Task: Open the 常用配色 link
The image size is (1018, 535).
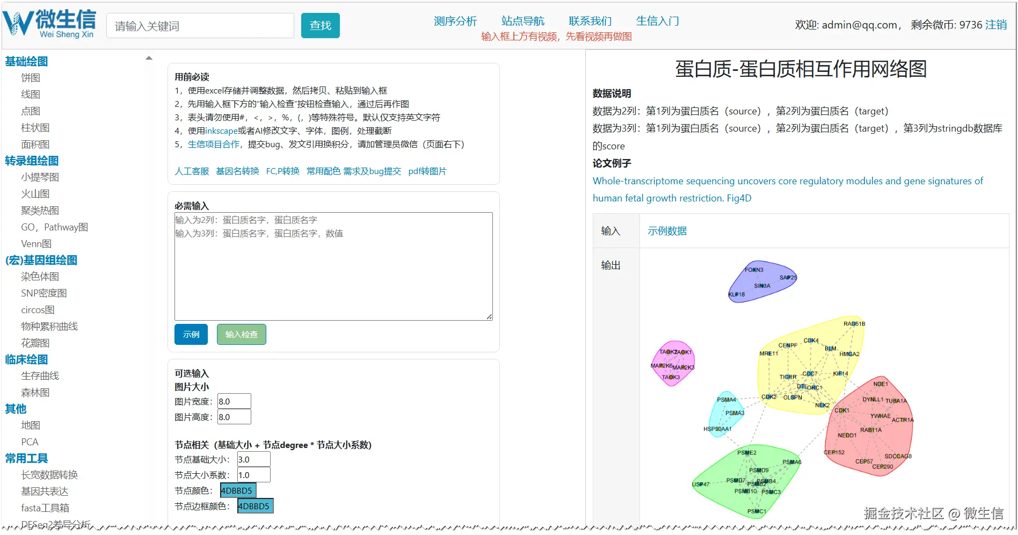Action: (324, 171)
